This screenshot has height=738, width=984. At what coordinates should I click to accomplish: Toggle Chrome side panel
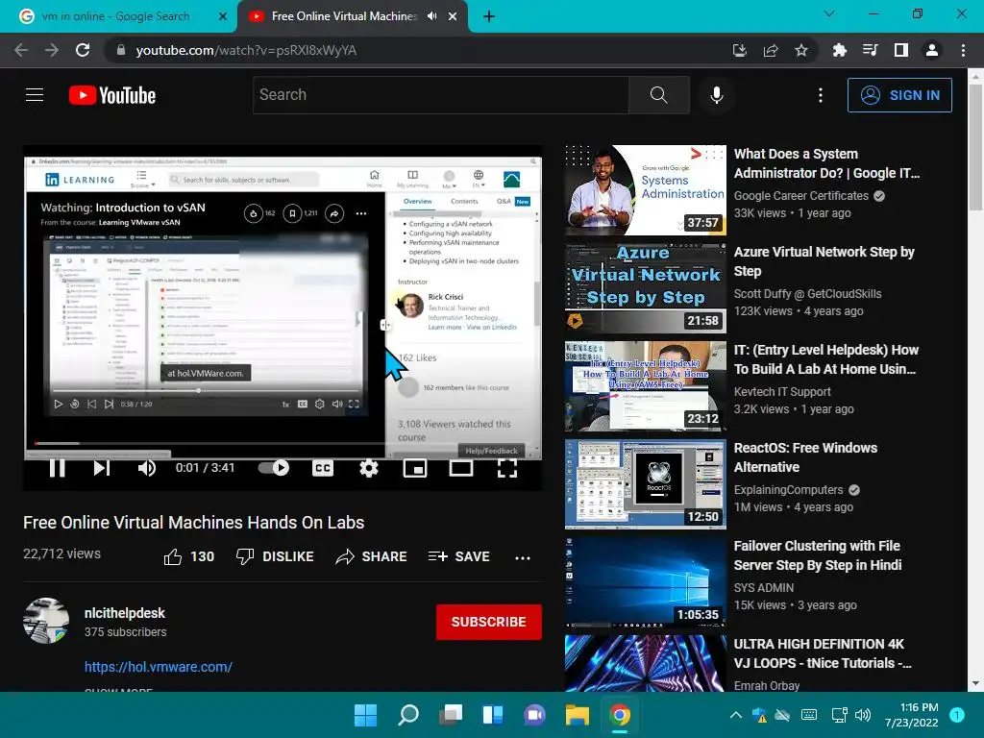pyautogui.click(x=901, y=50)
